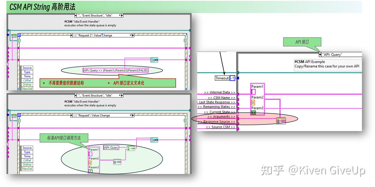Image resolution: width=375 pixels, height=187 pixels.
Task: Click the "Idle/Event Handler" comment above Request 2
Action: 82,22
